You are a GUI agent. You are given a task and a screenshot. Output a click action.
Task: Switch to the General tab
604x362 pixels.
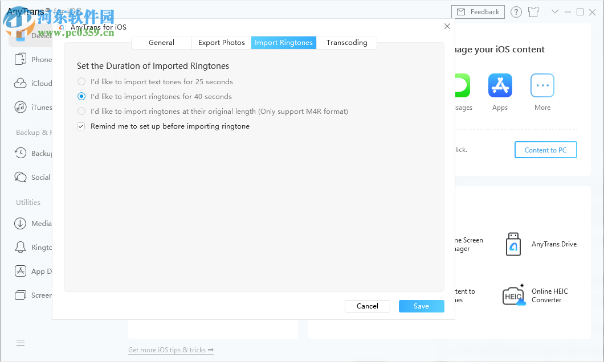(x=161, y=43)
